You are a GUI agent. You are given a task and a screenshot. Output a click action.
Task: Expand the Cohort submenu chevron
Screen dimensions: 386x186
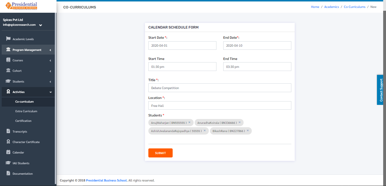(50, 71)
